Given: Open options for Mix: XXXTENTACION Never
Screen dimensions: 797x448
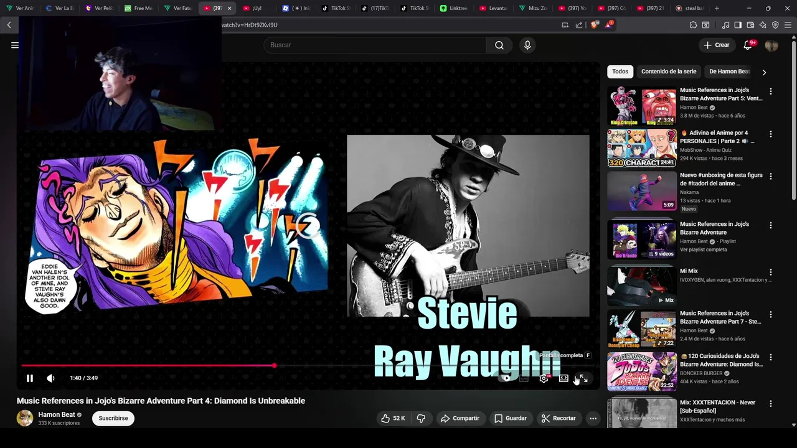Looking at the screenshot, I should [x=771, y=404].
